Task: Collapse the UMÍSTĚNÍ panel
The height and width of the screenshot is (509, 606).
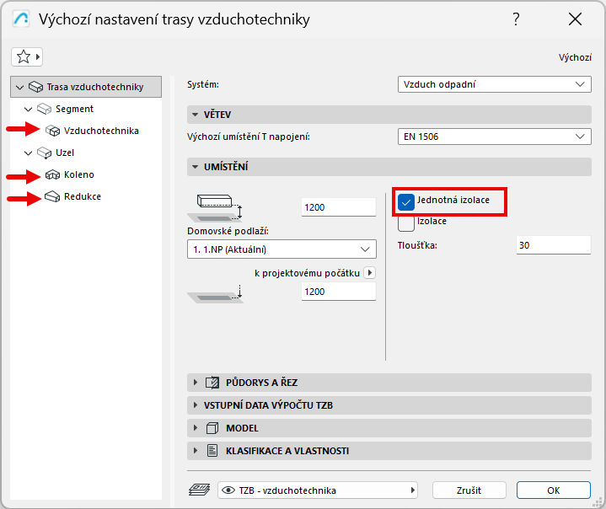Action: point(196,167)
